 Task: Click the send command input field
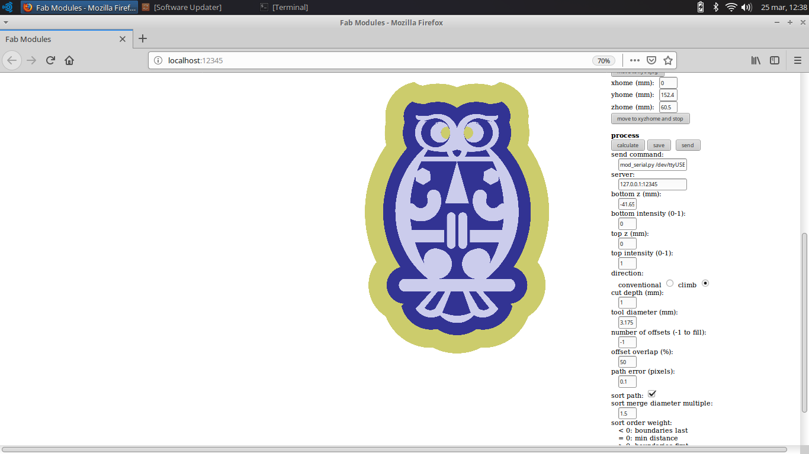653,165
